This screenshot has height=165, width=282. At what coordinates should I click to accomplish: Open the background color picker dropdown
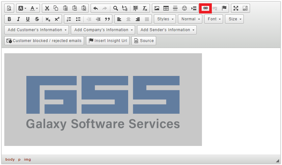point(22,8)
